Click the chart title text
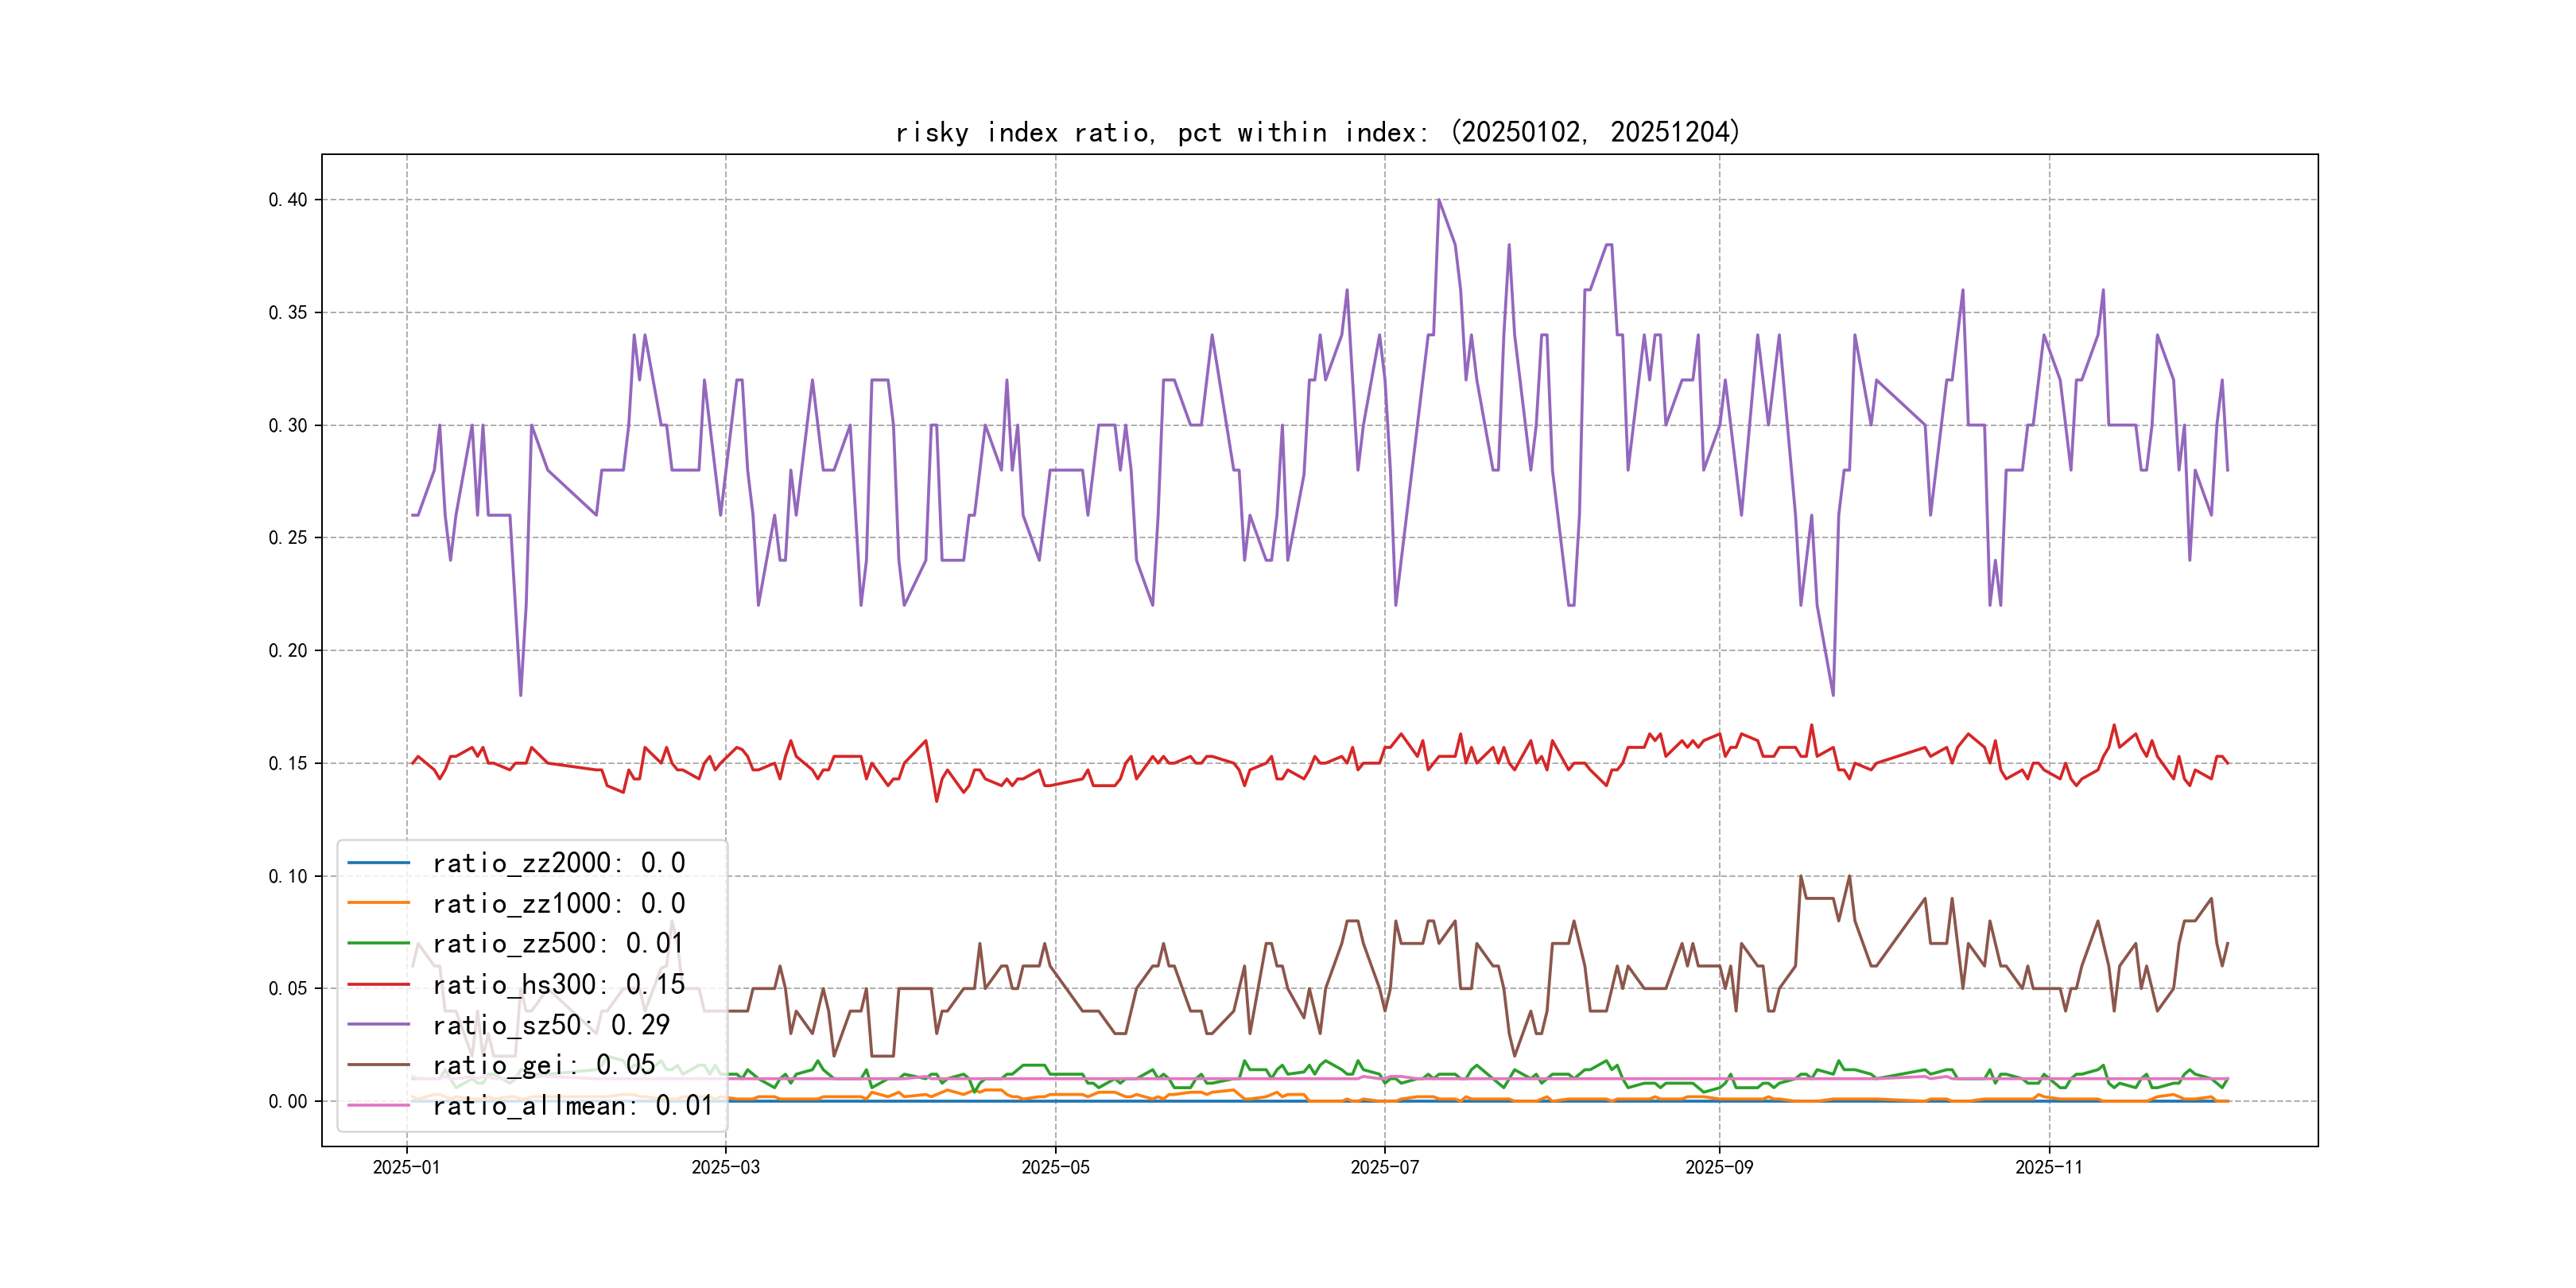Viewport: 2576px width, 1288px height. click(x=1317, y=132)
